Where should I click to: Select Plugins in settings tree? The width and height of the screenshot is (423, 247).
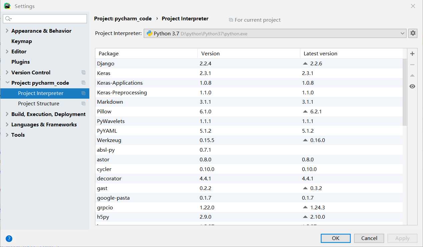[x=21, y=62]
